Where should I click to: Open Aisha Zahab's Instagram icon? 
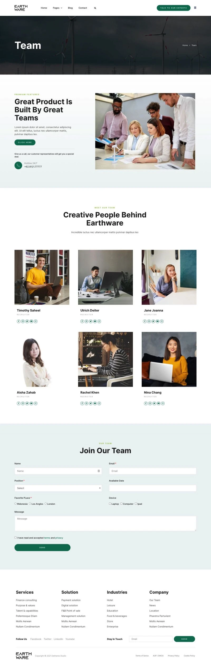(36, 403)
